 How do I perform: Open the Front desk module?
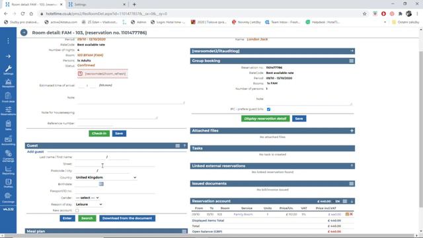8,97
